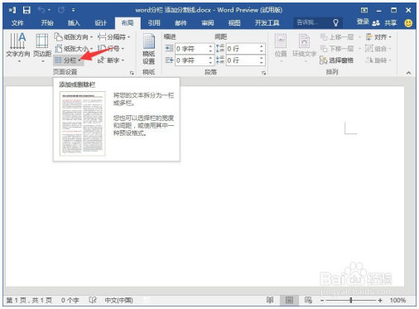
Task: Click the undo arrow icon
Action: pos(41,10)
